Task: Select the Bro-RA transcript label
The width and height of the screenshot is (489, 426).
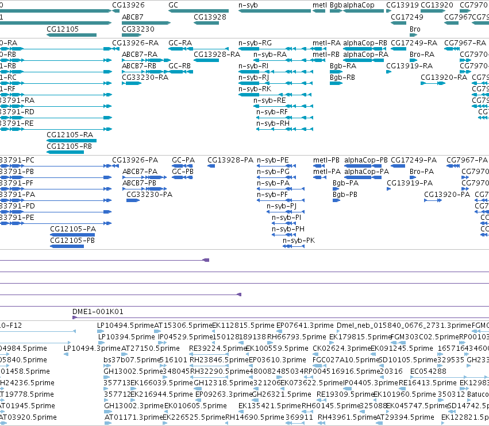Action: point(422,55)
